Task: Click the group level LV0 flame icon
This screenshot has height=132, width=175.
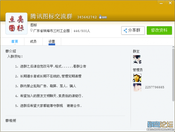Action: (x=103, y=17)
